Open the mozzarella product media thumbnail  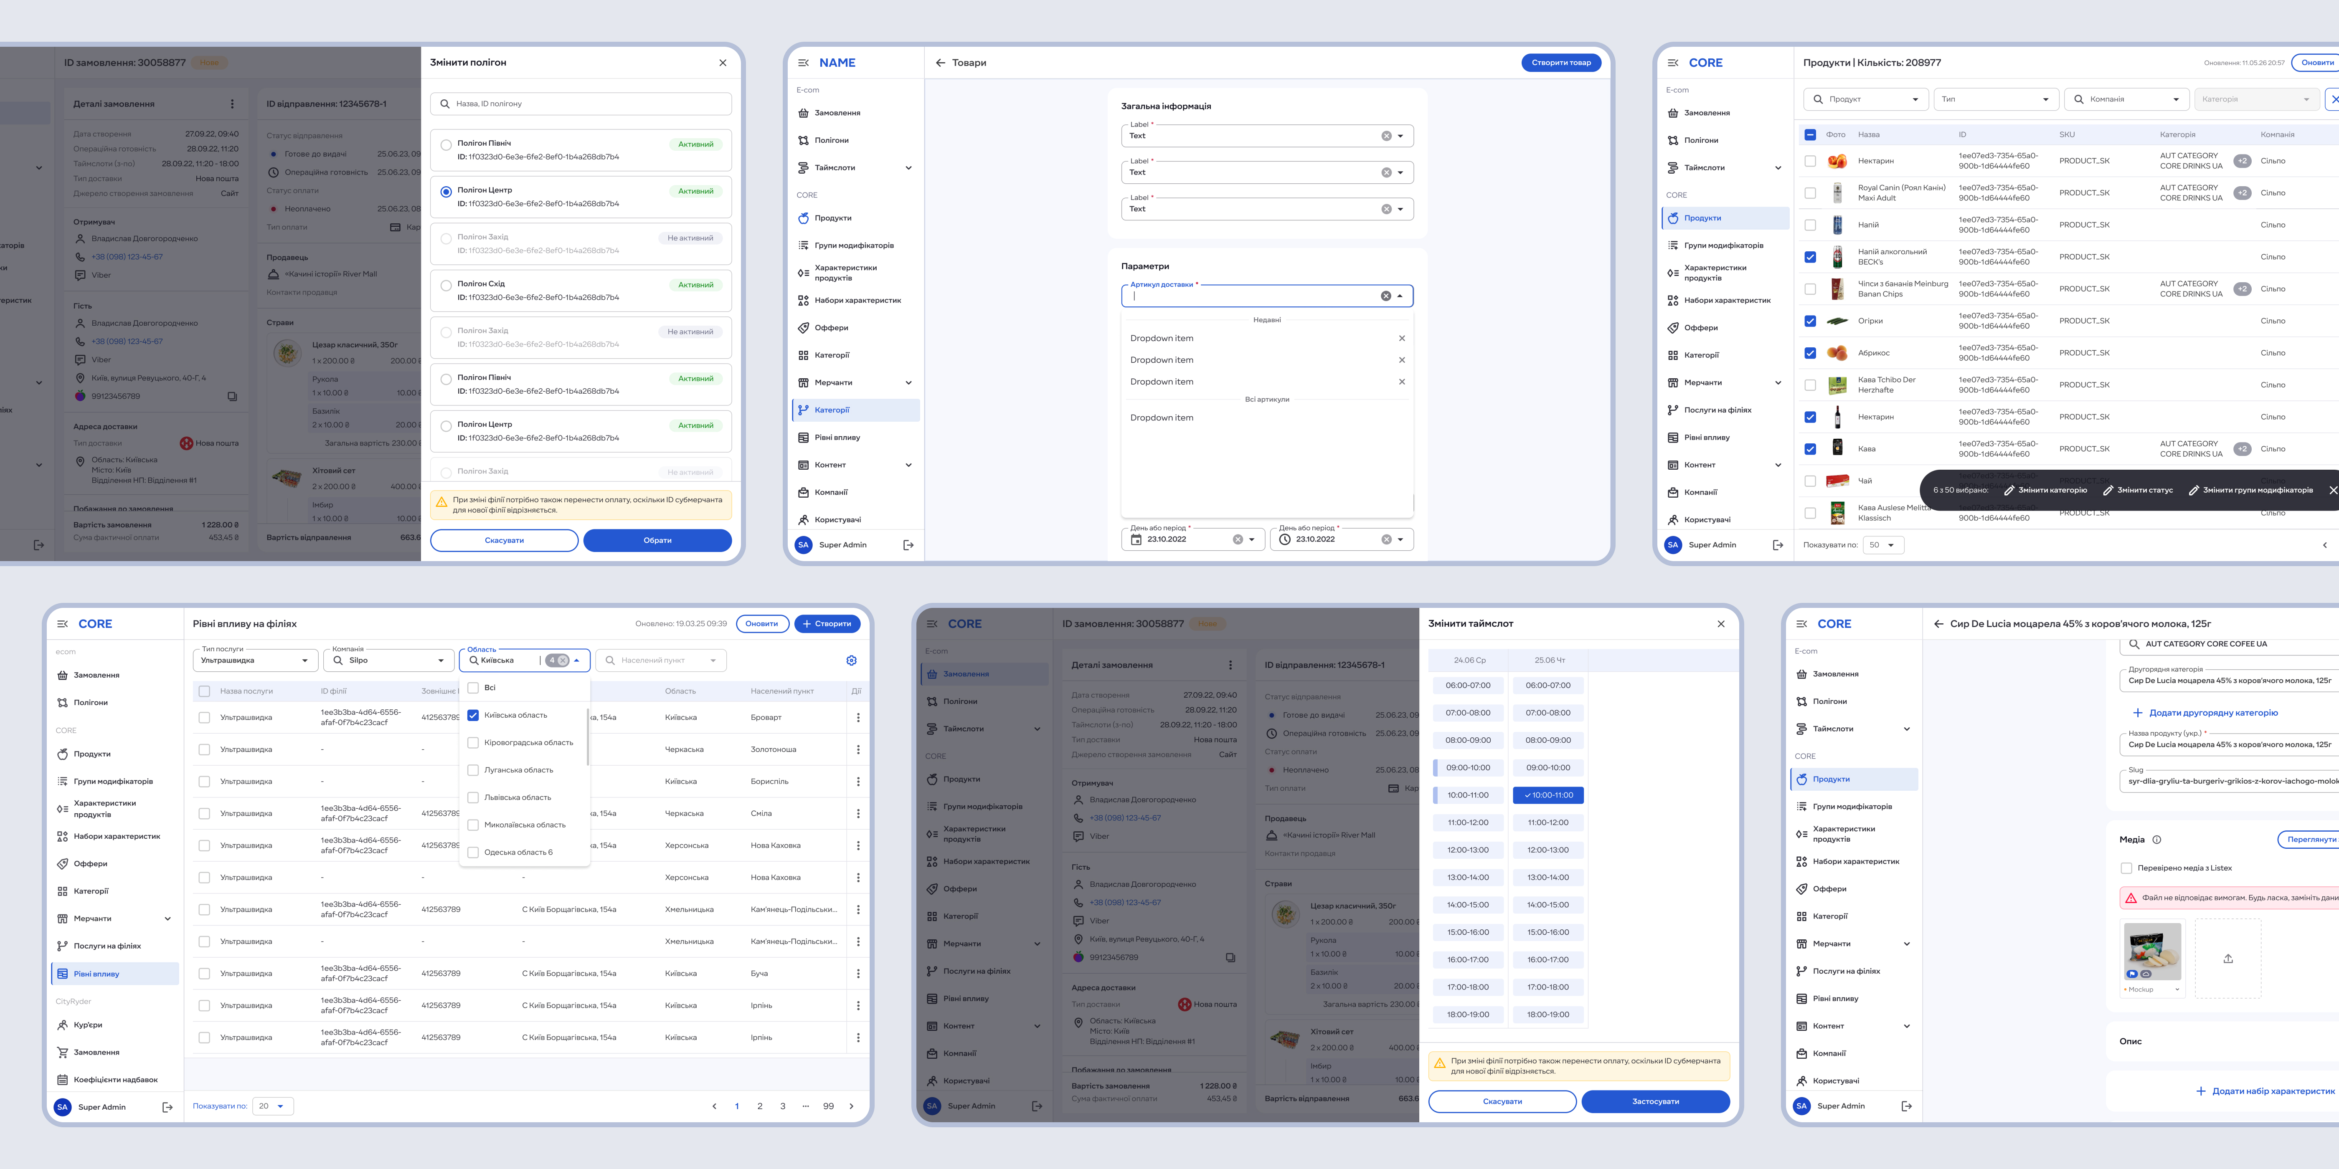pos(2152,951)
